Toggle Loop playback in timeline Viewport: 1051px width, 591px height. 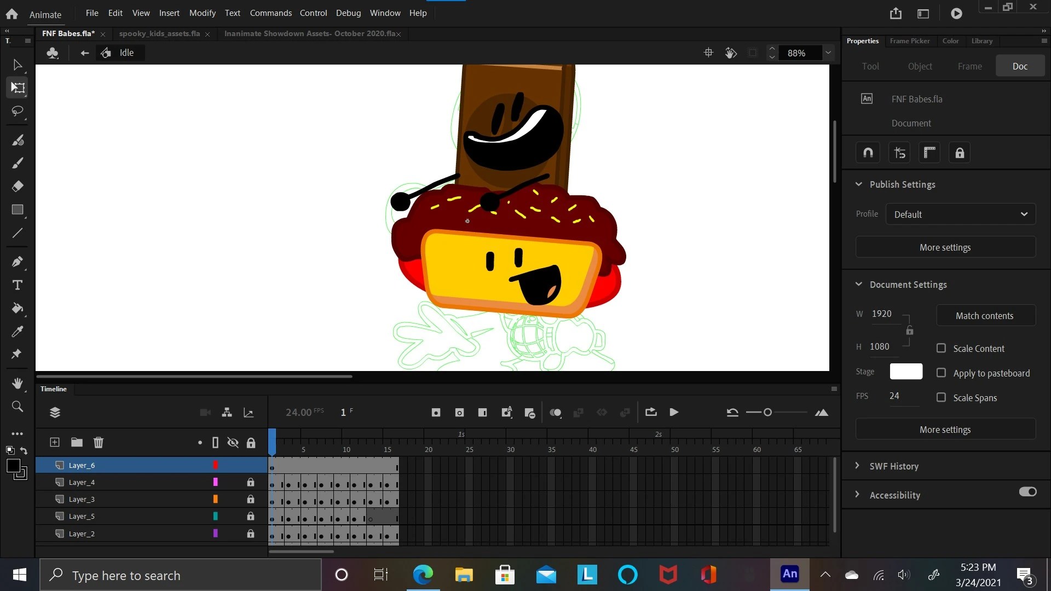(651, 412)
